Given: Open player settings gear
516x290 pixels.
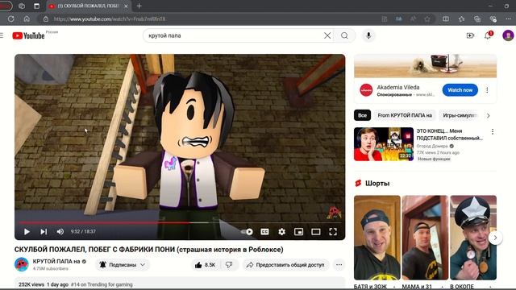Looking at the screenshot, I should [x=281, y=232].
